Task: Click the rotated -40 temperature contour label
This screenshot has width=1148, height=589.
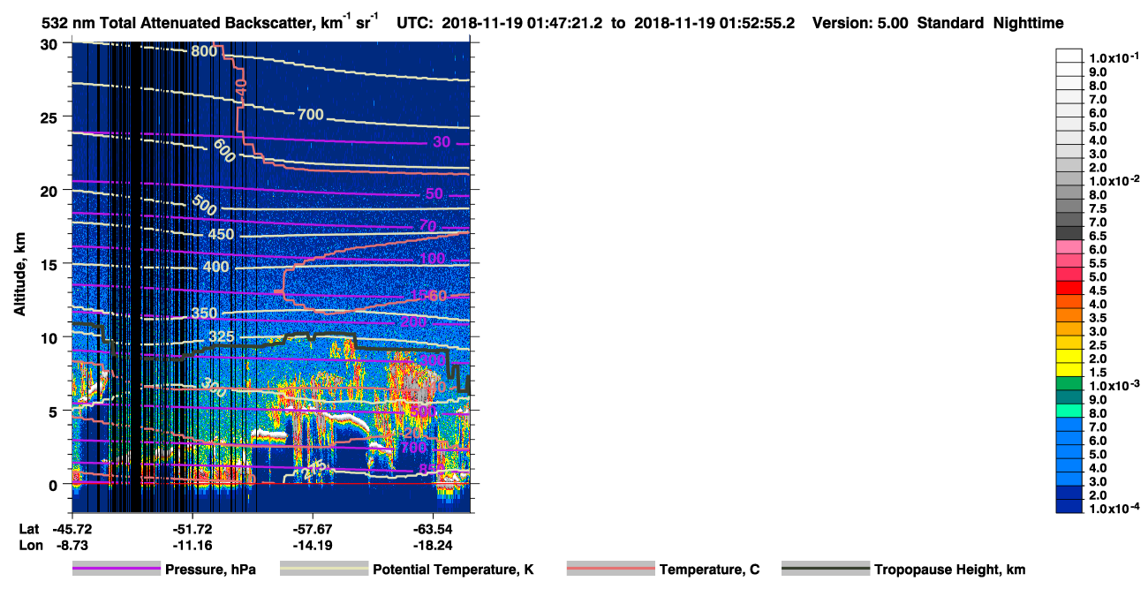Action: coord(241,88)
